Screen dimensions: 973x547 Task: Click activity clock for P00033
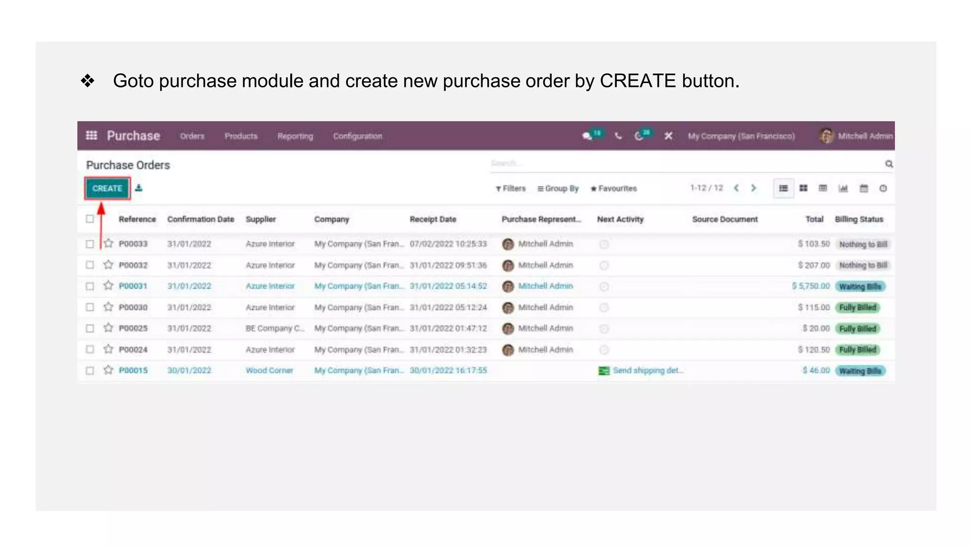point(604,245)
